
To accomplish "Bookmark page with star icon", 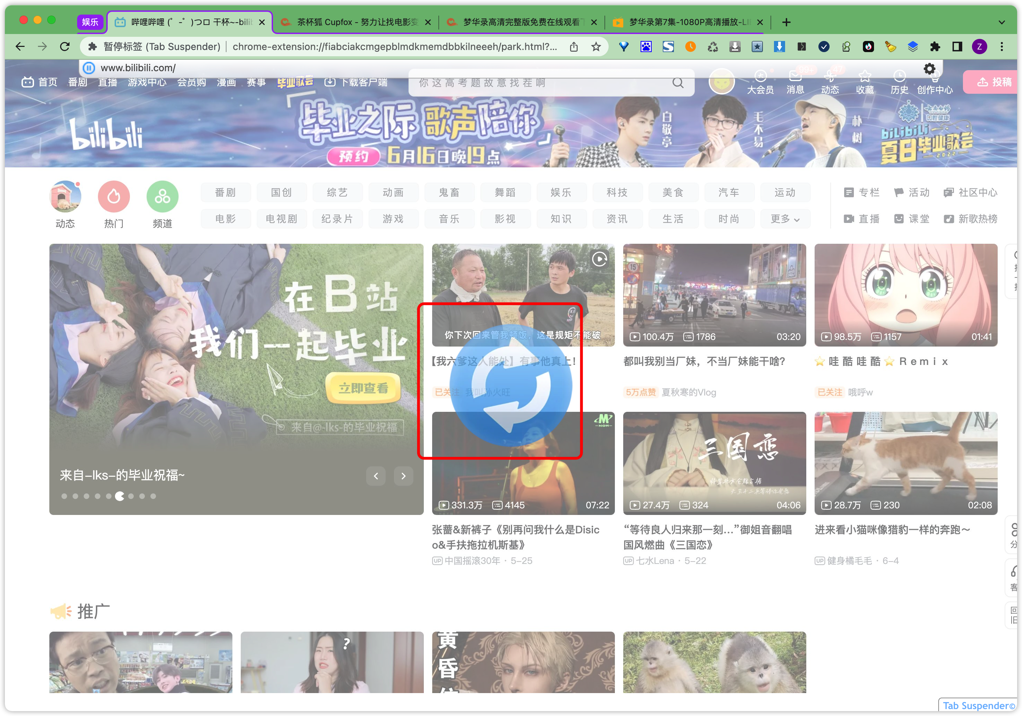I will (x=596, y=47).
